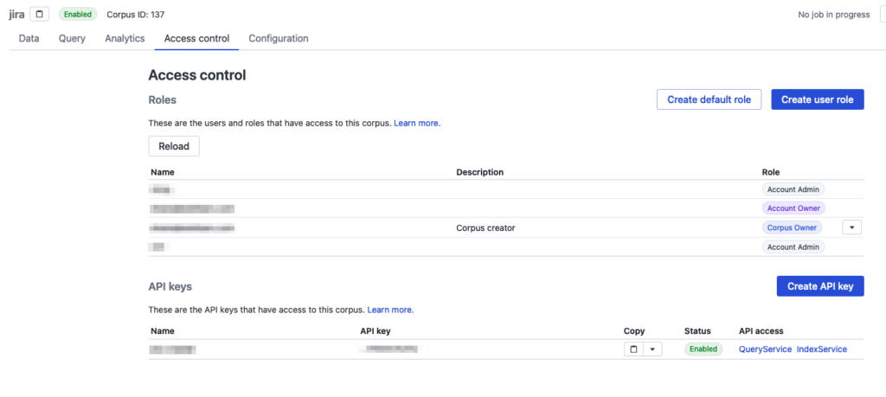Screen dimensions: 886x397
Task: Open Learn more link under API keys
Action: 390,310
